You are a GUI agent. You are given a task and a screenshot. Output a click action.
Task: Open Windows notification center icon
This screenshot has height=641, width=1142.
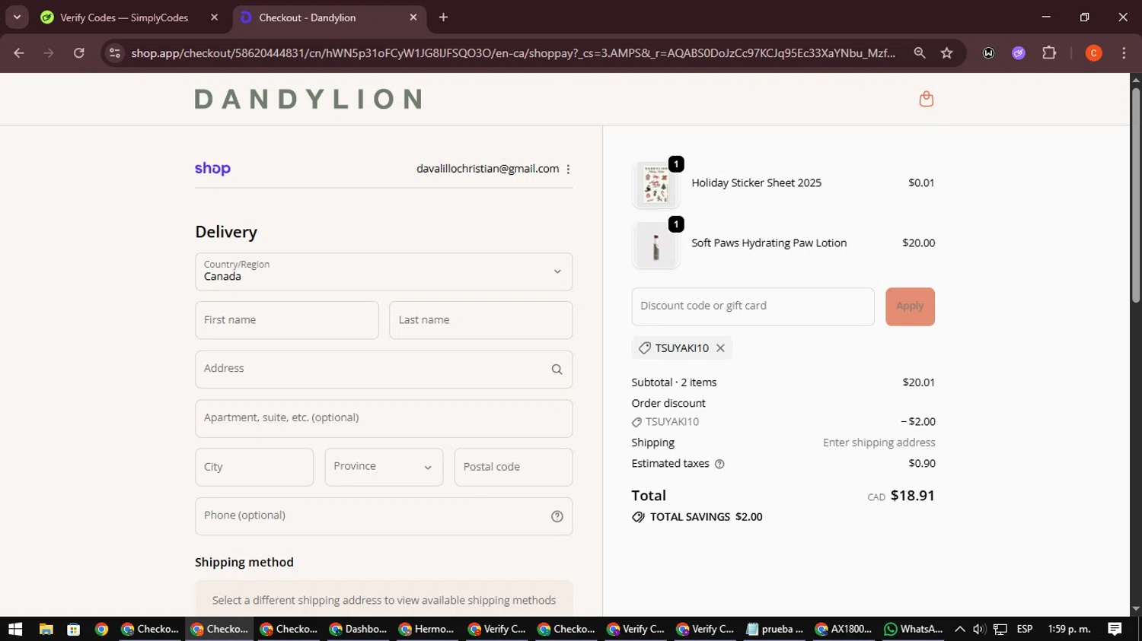(x=1115, y=629)
